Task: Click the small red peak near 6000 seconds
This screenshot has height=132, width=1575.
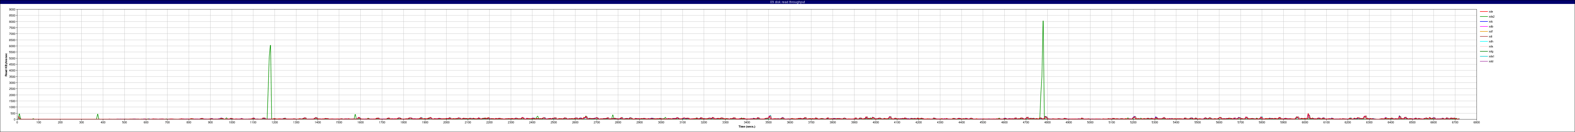Action: [x=1308, y=116]
